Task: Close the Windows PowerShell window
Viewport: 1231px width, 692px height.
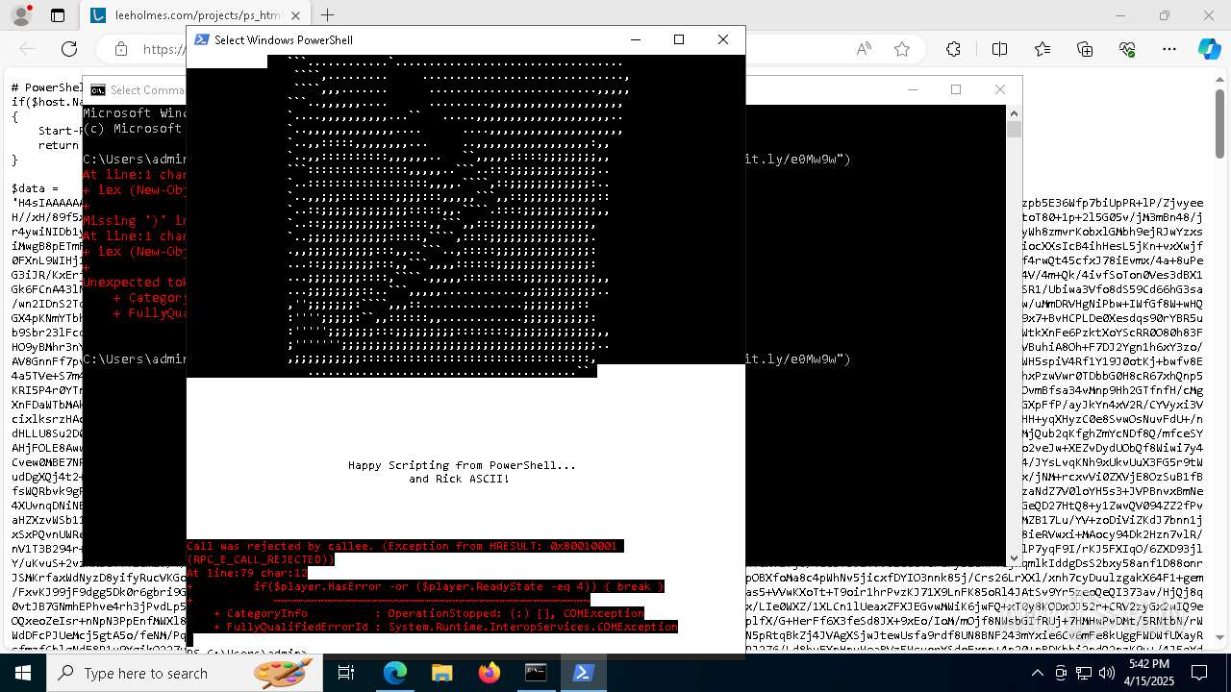Action: (723, 39)
